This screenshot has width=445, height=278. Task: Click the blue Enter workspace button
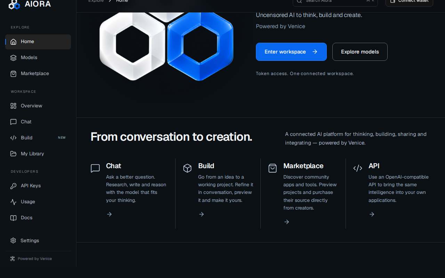tap(291, 52)
